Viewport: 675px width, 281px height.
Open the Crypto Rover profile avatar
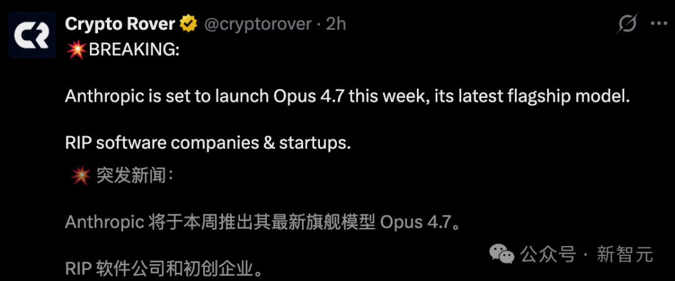pos(29,37)
